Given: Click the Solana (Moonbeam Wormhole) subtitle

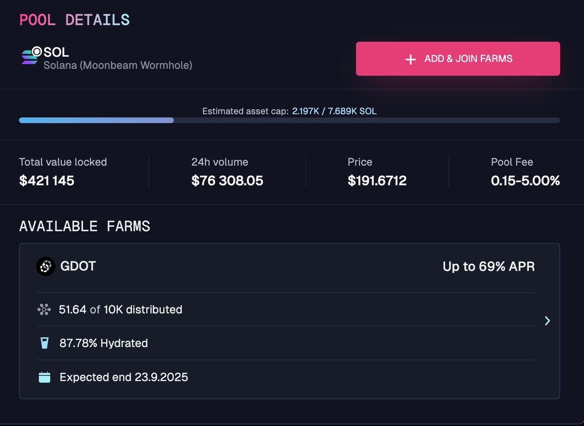Looking at the screenshot, I should click(x=118, y=65).
